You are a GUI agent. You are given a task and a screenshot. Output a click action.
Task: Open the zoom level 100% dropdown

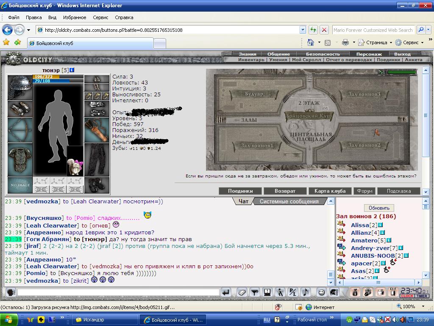423,306
